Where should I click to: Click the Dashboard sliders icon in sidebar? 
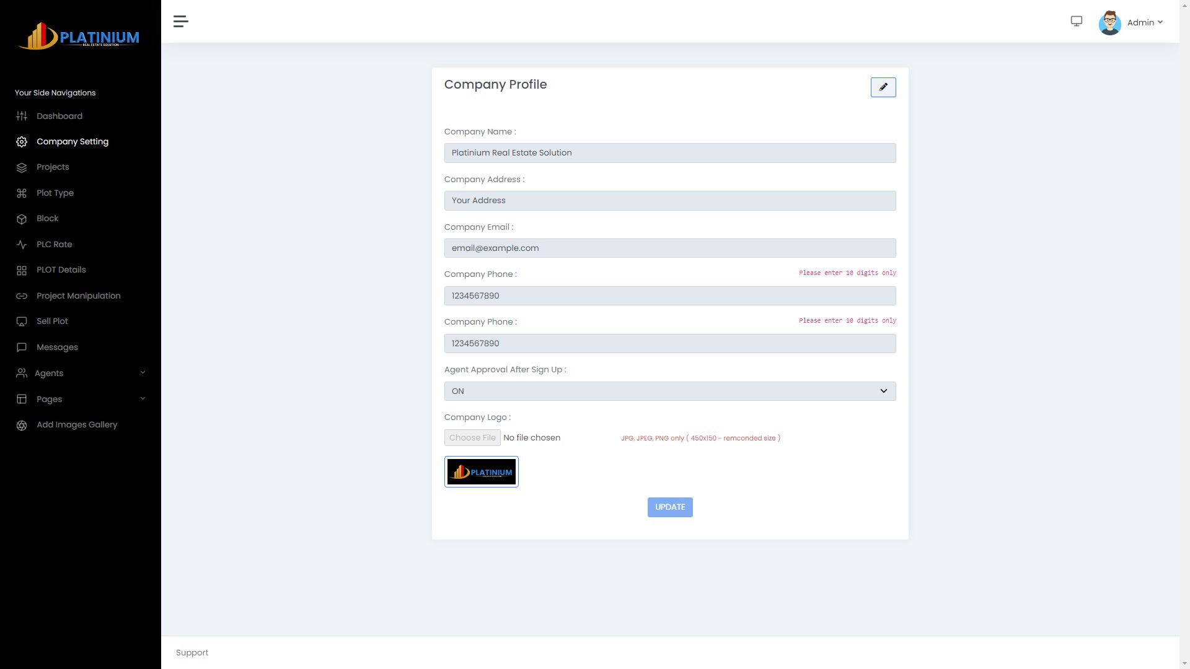(22, 116)
